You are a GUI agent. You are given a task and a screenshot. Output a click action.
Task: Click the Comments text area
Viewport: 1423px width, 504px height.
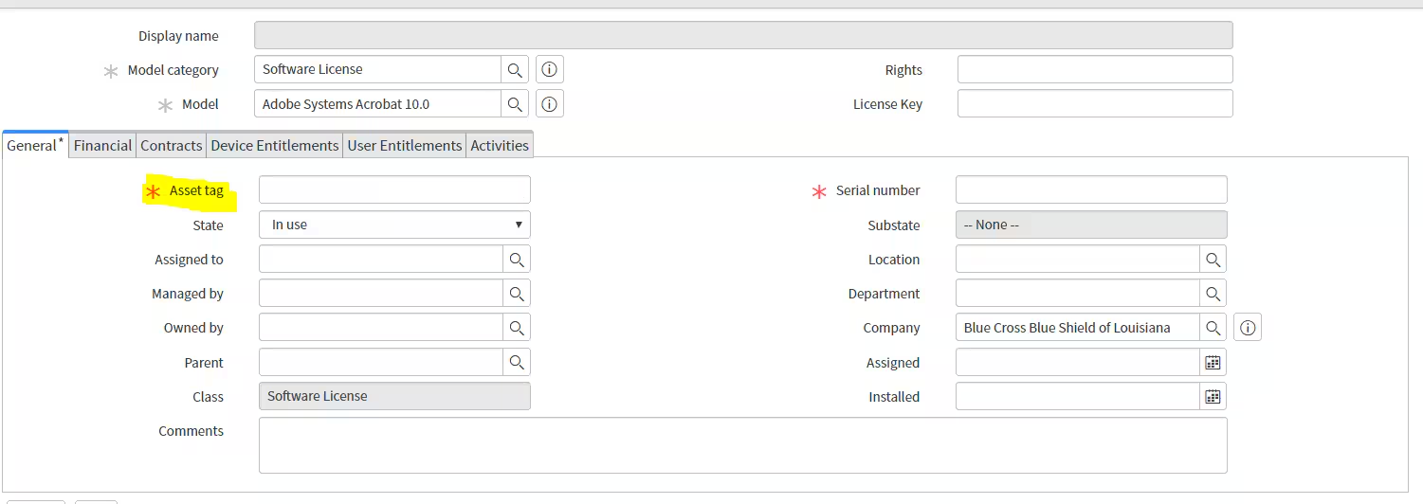click(x=743, y=445)
